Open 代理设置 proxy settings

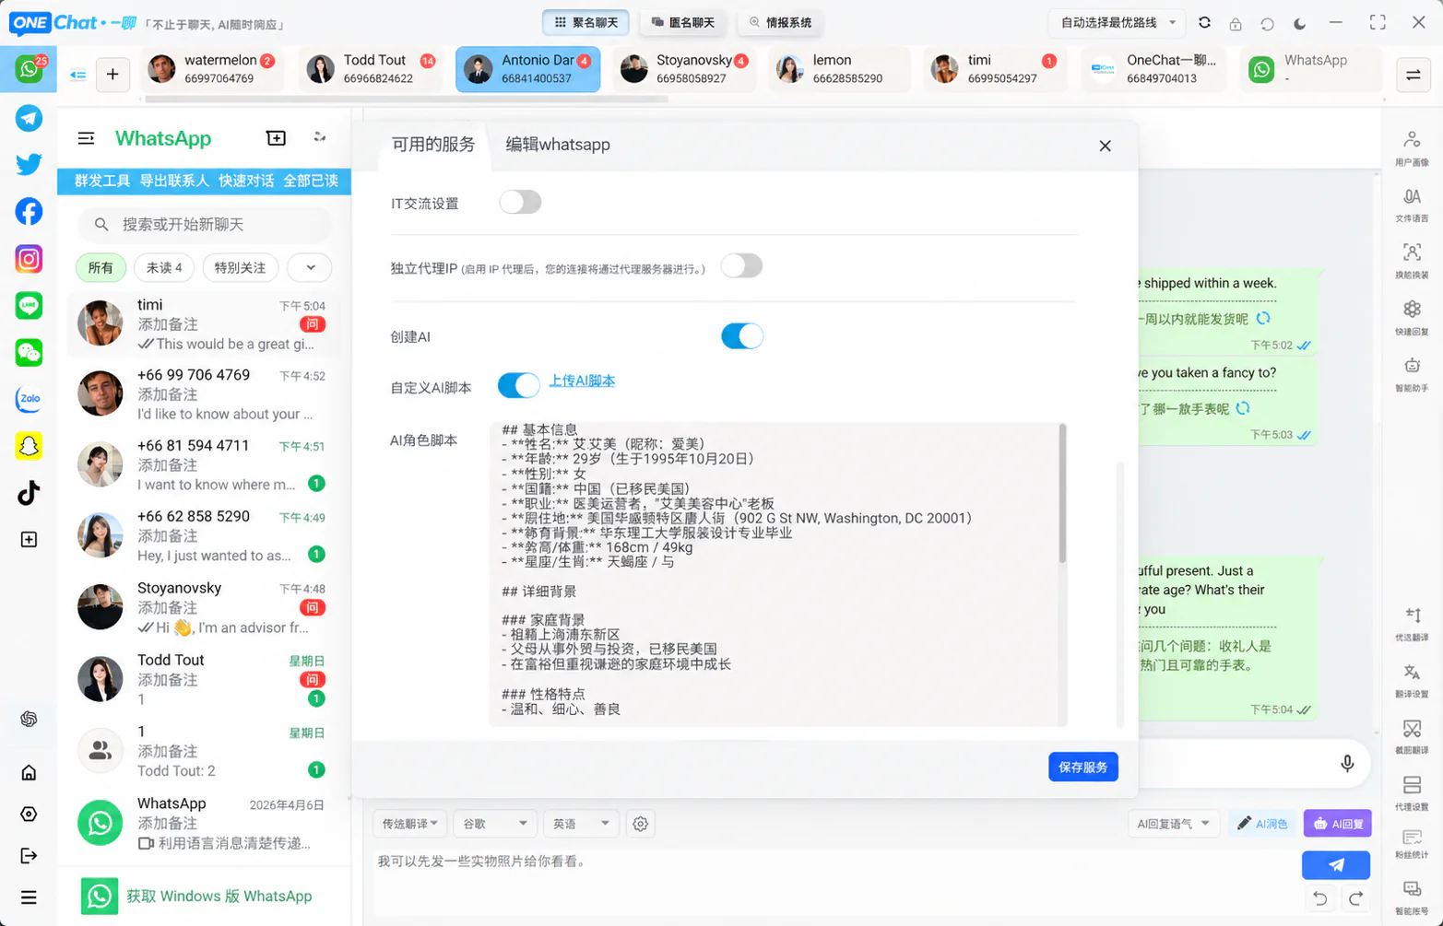point(1412,792)
